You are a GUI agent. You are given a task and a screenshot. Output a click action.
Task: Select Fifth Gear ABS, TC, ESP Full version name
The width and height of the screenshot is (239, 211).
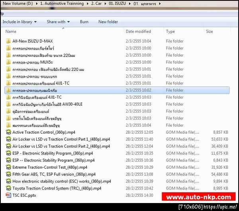pyautogui.click(x=54, y=174)
